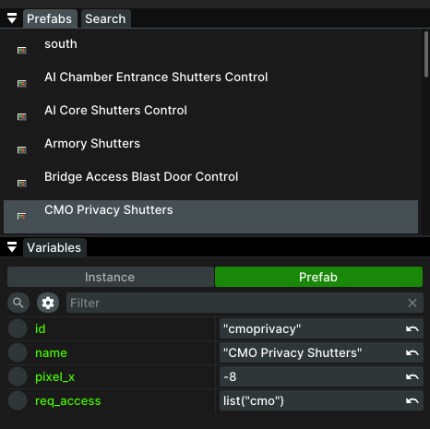Open the variables settings gear icon
430x429 pixels.
[x=48, y=303]
